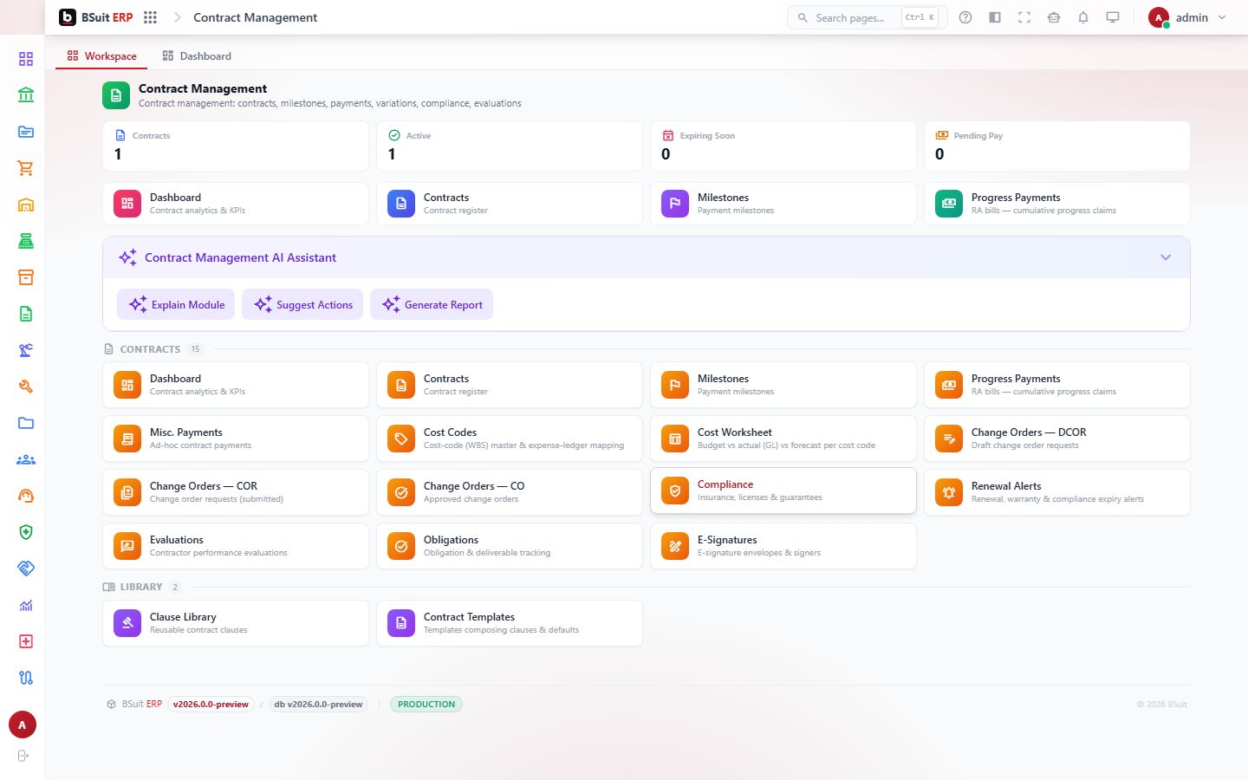Click the PRODUCTION badge in the footer
Image resolution: width=1248 pixels, height=780 pixels.
[426, 704]
